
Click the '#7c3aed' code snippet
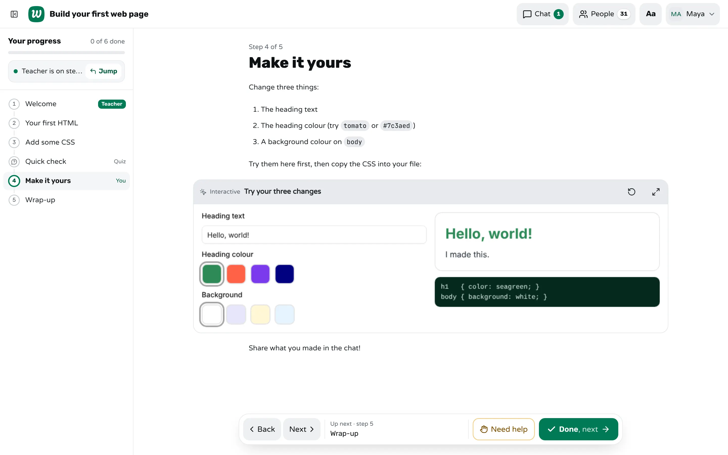coord(396,126)
